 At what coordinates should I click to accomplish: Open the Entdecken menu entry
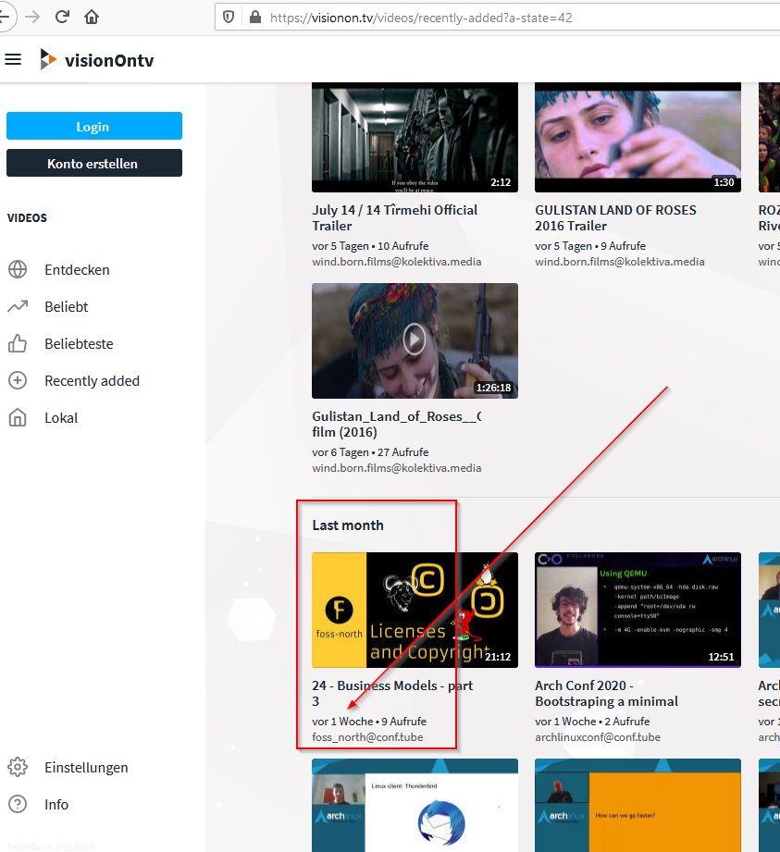(x=77, y=270)
